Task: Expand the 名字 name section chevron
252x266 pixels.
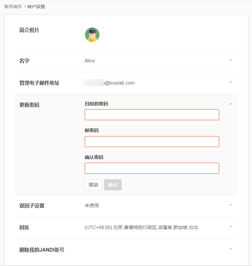Action: (x=231, y=60)
